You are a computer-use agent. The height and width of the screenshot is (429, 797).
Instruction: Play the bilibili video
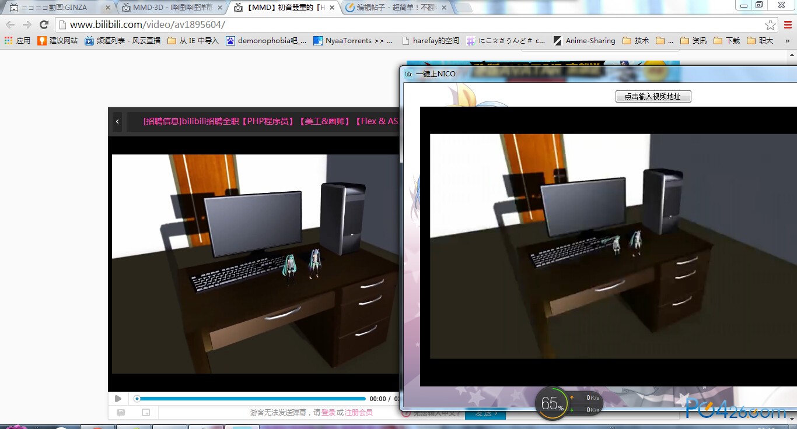(118, 399)
